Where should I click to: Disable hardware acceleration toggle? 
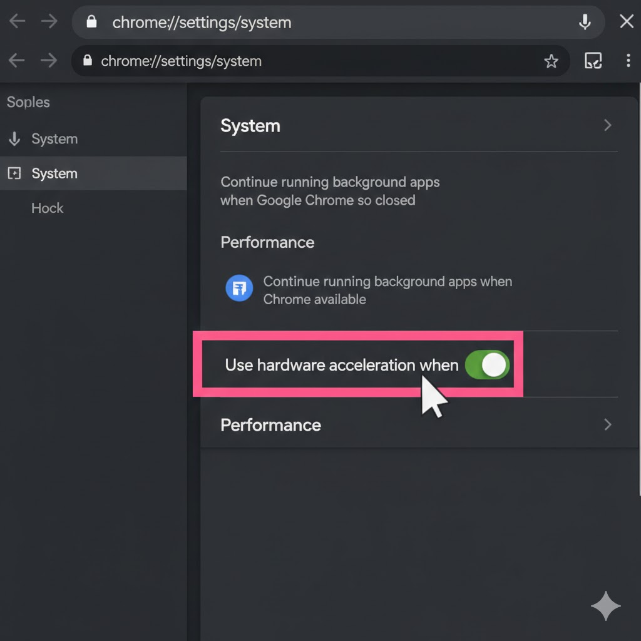pos(488,365)
